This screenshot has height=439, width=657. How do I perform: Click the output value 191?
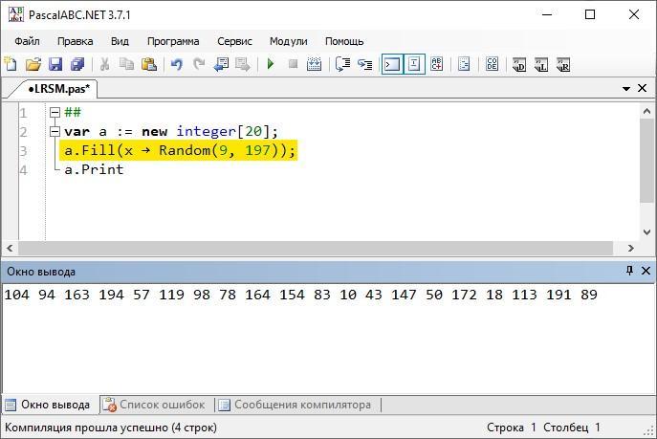coord(558,295)
